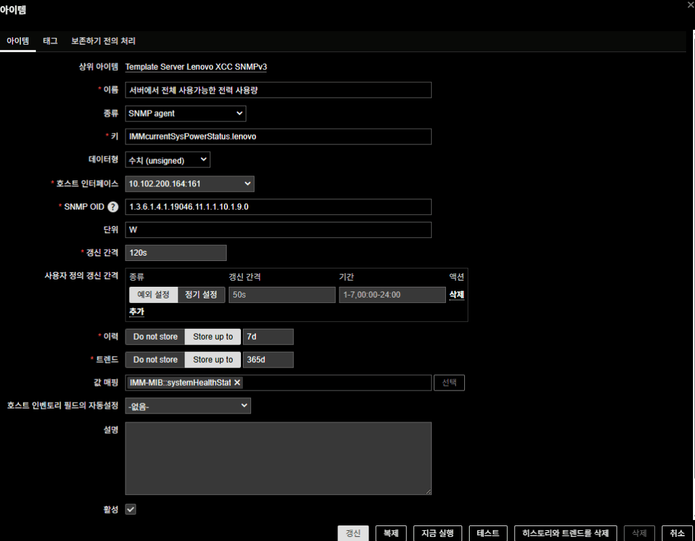Image resolution: width=695 pixels, height=541 pixels.
Task: Remove the IMM-MIB value mapping tag
Action: 238,383
